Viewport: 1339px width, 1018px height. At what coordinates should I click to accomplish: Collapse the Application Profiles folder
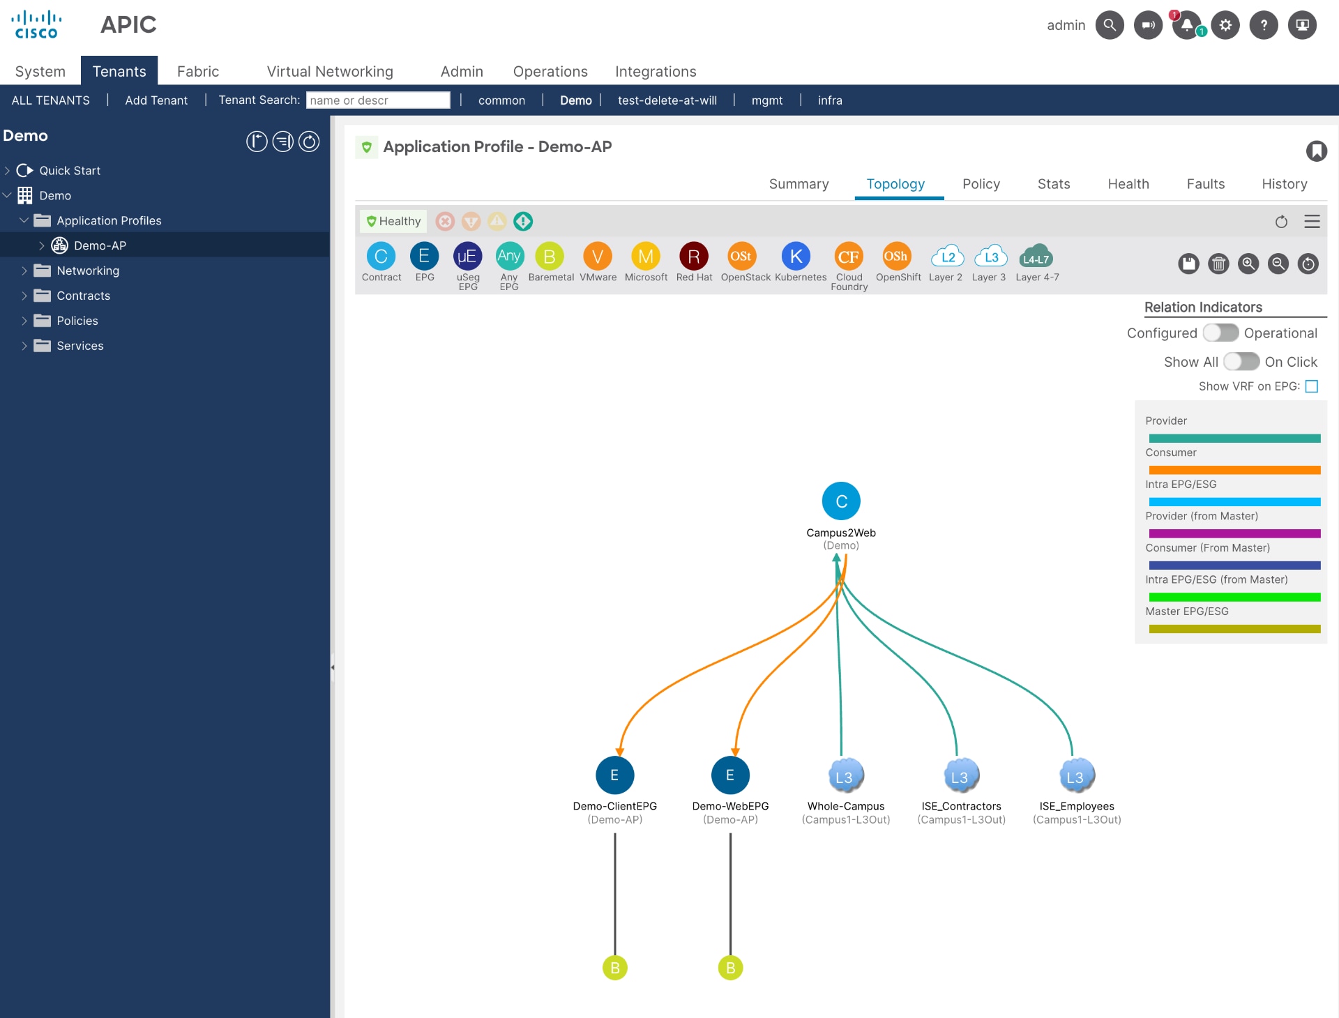coord(25,220)
